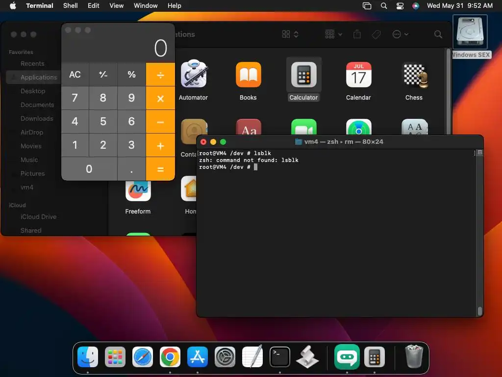Open the View menu
This screenshot has width=502, height=377.
click(117, 6)
